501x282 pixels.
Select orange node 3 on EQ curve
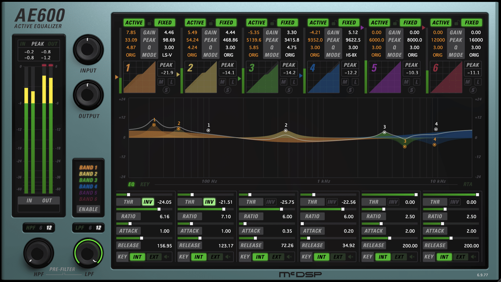tap(405, 147)
